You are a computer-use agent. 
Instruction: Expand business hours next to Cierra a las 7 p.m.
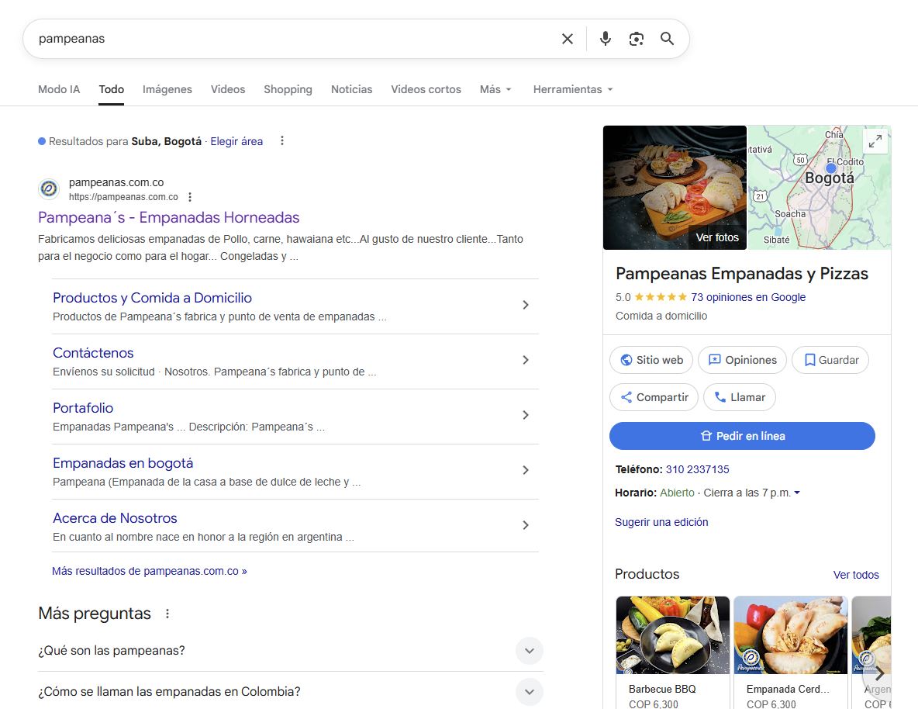(x=797, y=493)
